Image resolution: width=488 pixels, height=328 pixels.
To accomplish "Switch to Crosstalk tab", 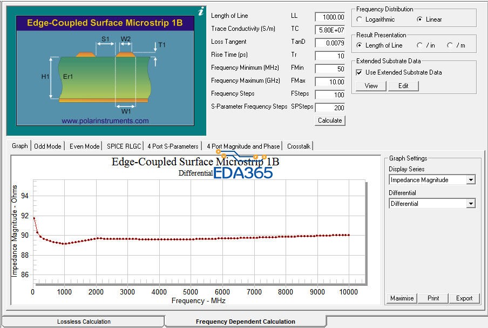I will tap(299, 146).
